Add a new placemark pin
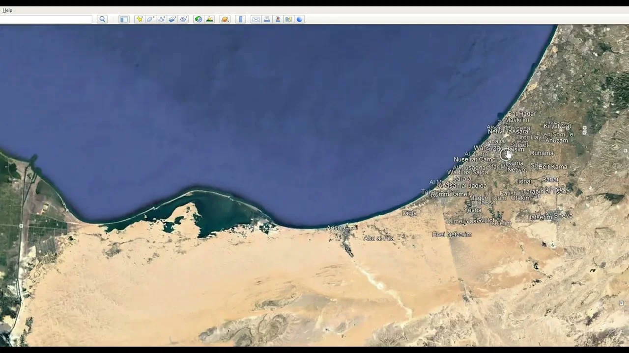The width and height of the screenshot is (629, 353). pos(140,19)
